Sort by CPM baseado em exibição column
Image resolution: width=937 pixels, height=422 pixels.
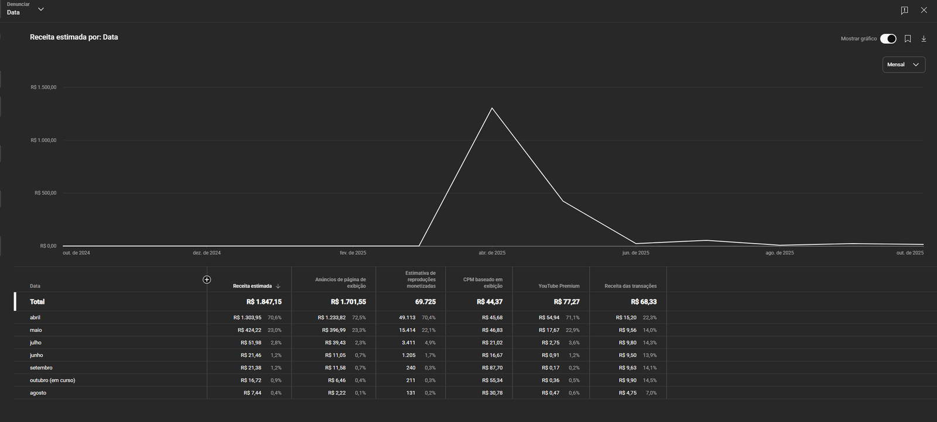coord(483,283)
